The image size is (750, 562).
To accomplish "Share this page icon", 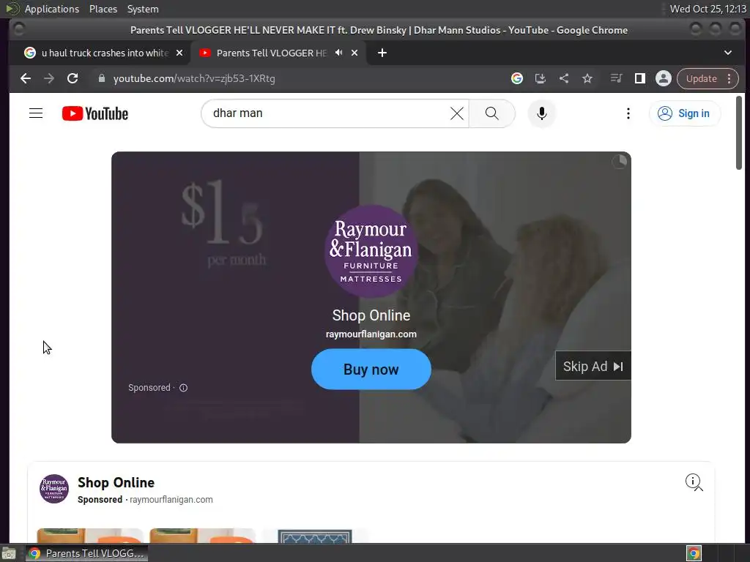I will (564, 78).
